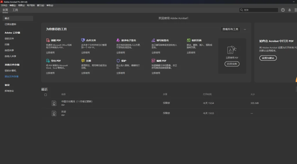The width and height of the screenshot is (297, 164).
Task: Open the 帮助 menu
Action: pyautogui.click(x=50, y=5)
